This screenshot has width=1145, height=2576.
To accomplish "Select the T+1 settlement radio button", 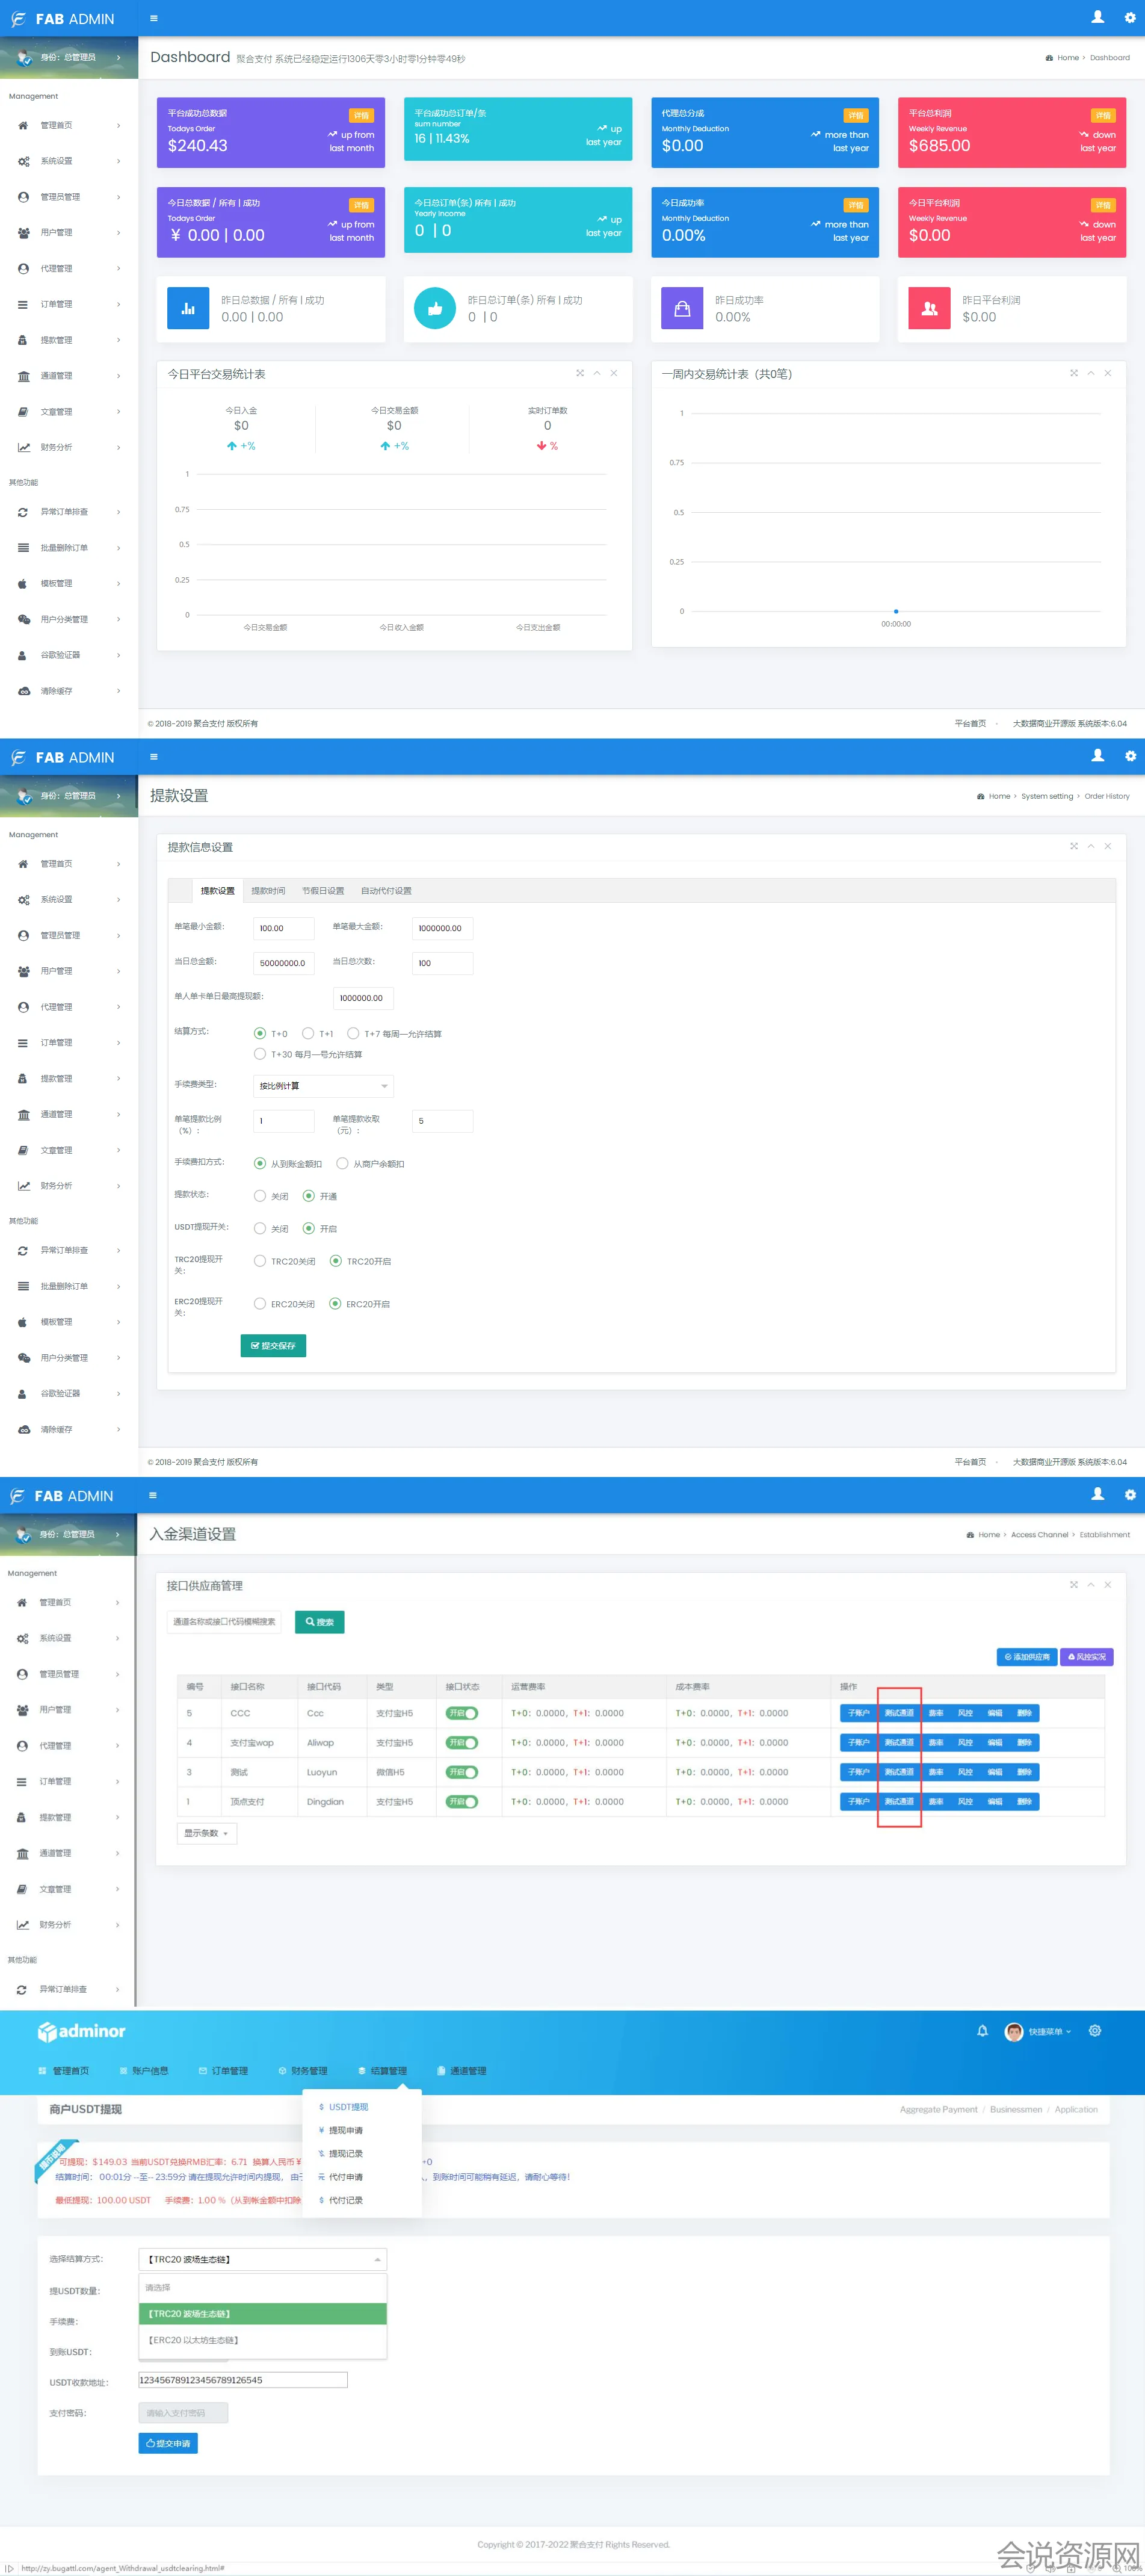I will (x=308, y=1033).
